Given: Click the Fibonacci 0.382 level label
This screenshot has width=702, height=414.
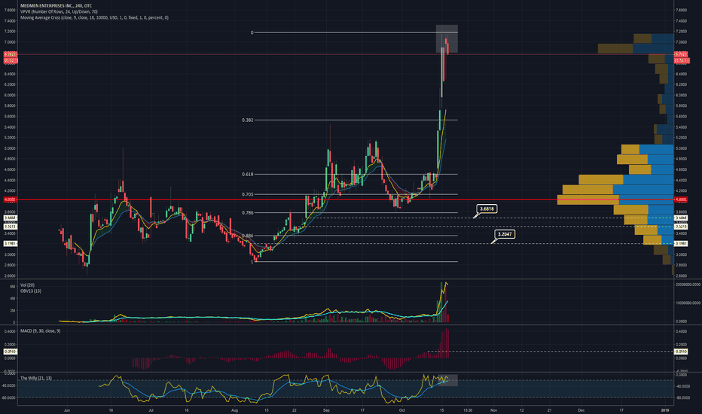Looking at the screenshot, I should click(x=248, y=120).
